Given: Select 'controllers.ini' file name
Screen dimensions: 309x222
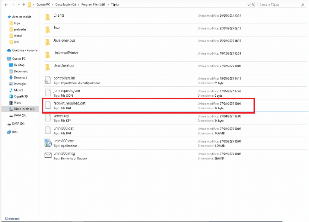Looking at the screenshot, I should coord(64,78).
